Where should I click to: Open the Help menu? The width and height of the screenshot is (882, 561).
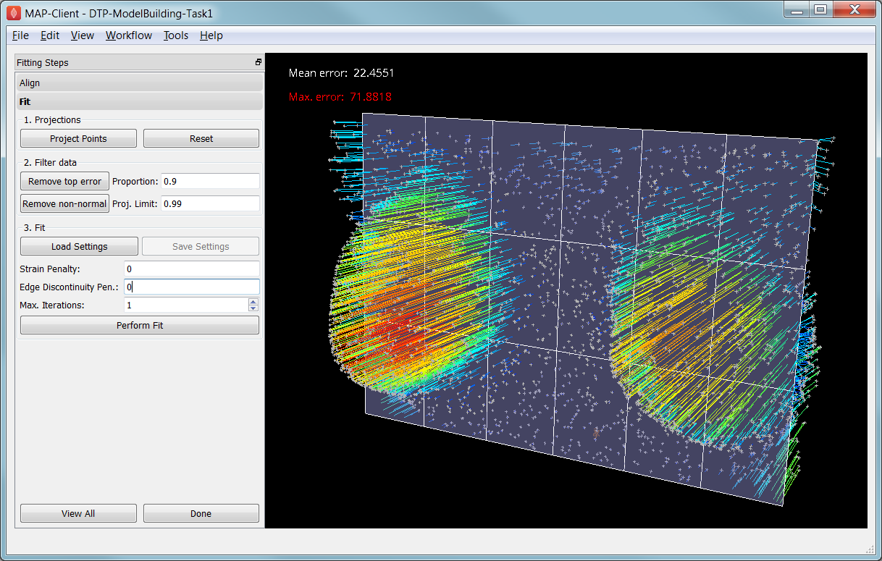(211, 35)
